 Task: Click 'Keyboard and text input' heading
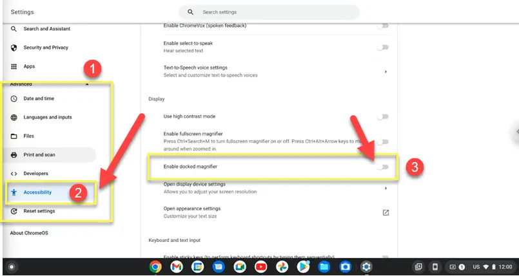175,241
